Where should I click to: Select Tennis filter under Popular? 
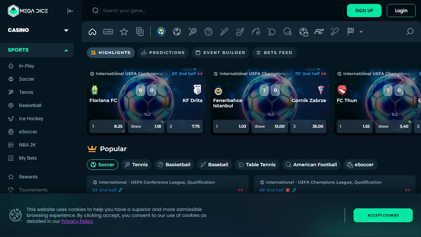point(136,165)
